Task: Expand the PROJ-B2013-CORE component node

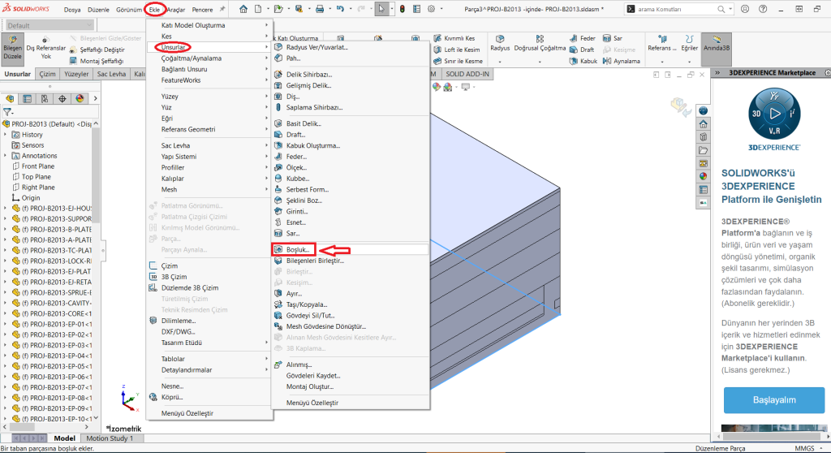Action: point(6,313)
